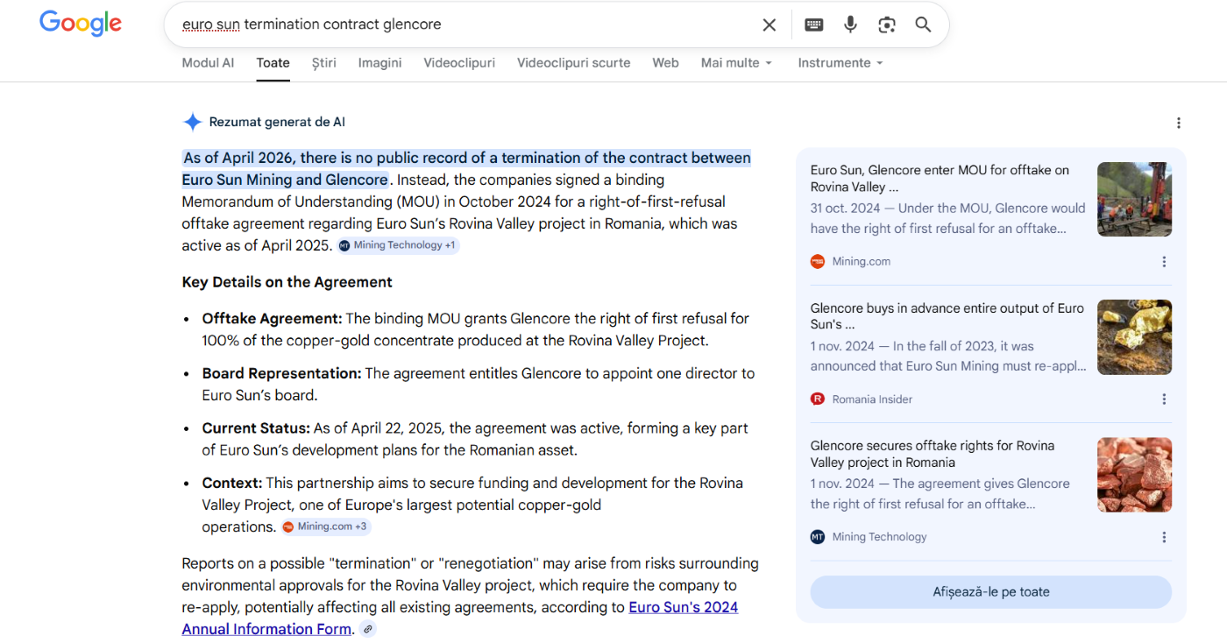Open options menu on the Glencore offtake card
This screenshot has width=1227, height=643.
1164,536
